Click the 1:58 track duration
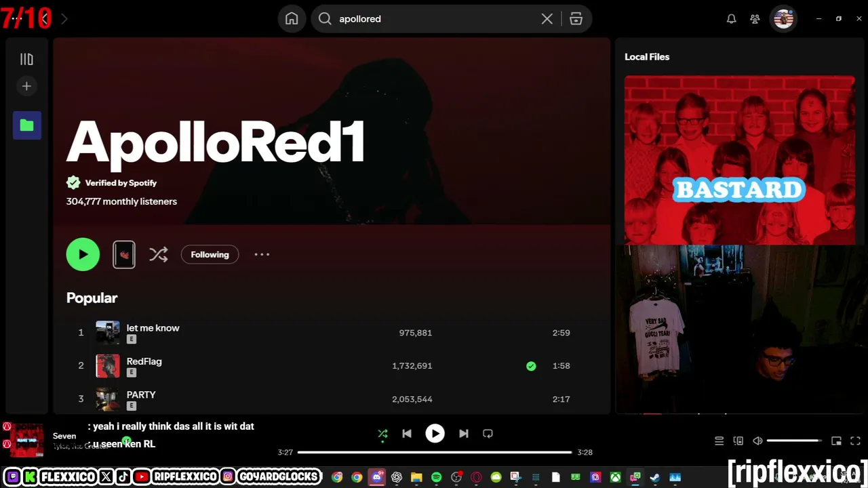Viewport: 868px width, 488px height. point(561,366)
